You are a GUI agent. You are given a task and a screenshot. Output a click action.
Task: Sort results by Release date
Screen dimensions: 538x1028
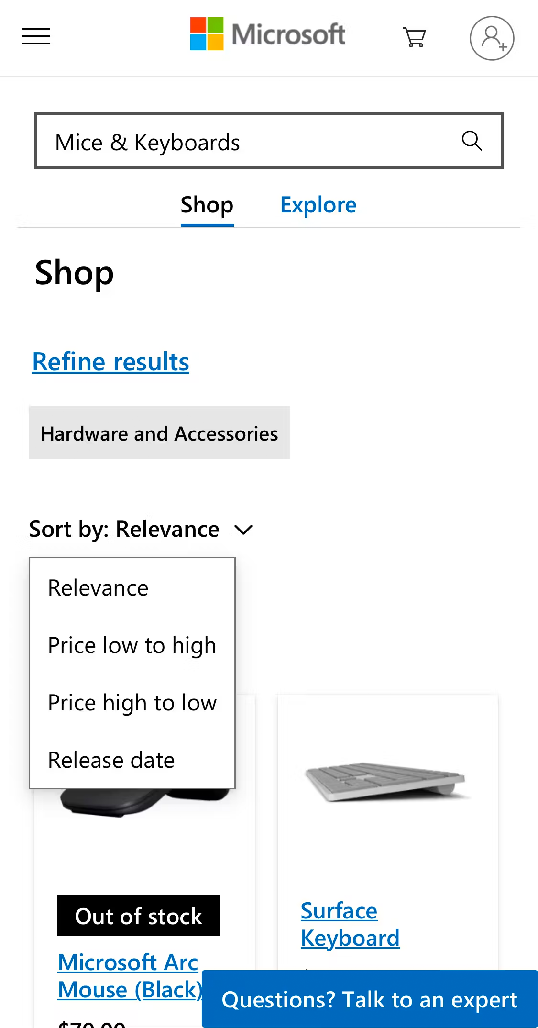tap(111, 760)
